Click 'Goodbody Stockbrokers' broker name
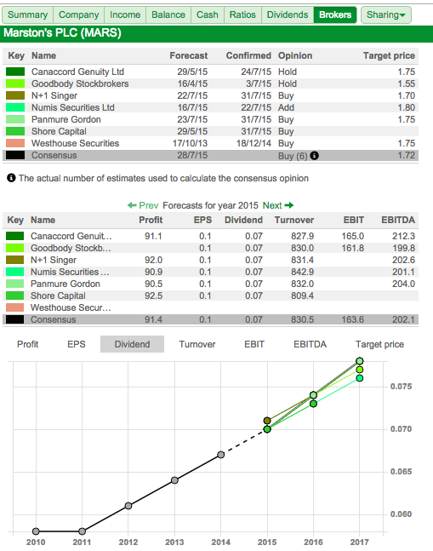The image size is (433, 551). coord(80,83)
